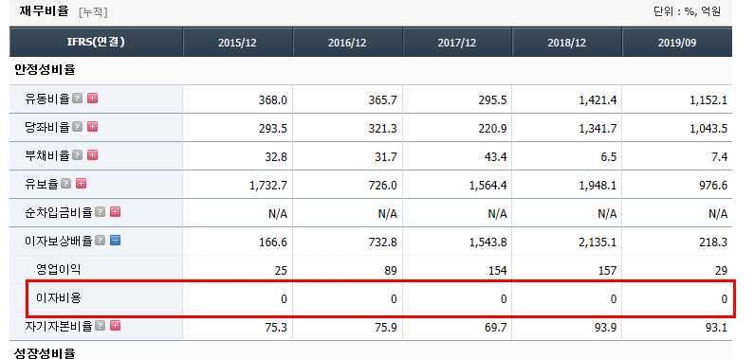
Task: Expand the 유보율 row with plus
Action: click(x=82, y=184)
